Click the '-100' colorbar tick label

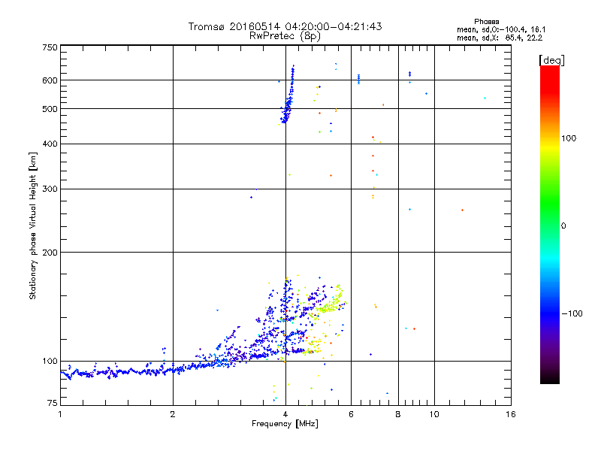coord(572,313)
